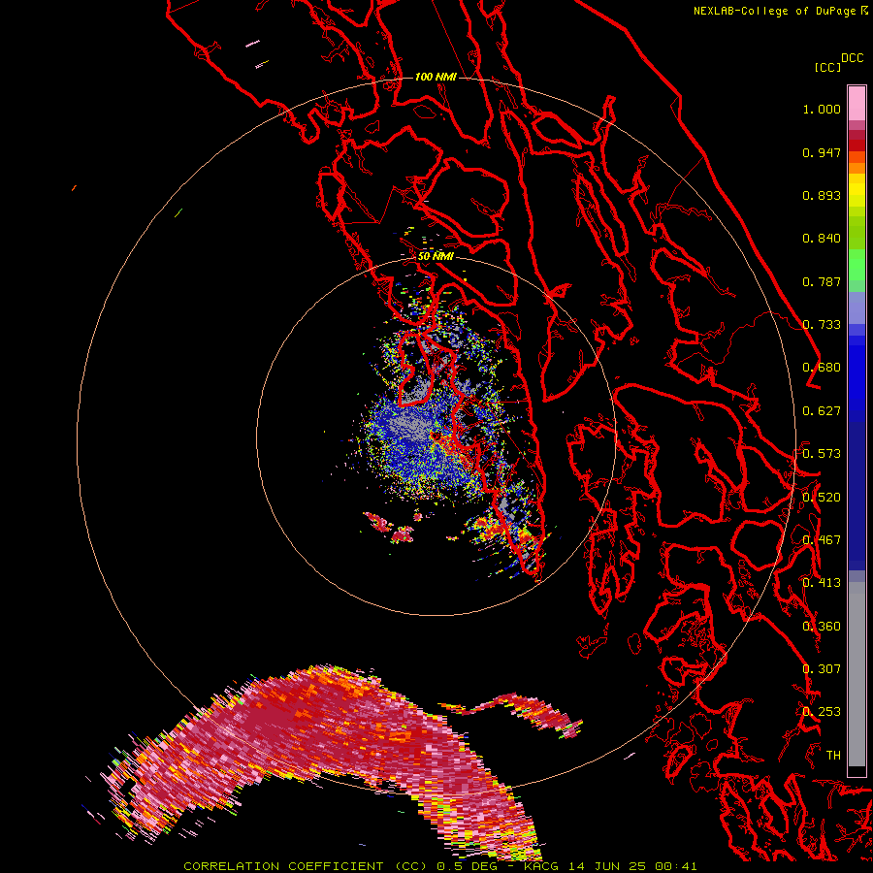Click the Correlation Coefficient caption at bottom

[306, 866]
